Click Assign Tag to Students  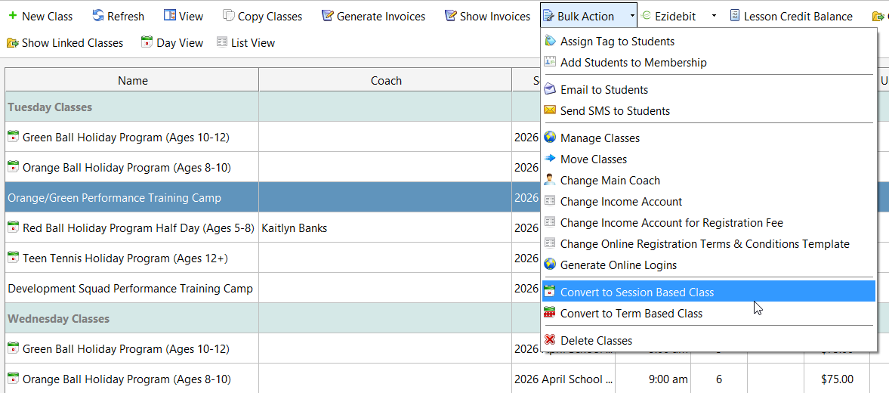[617, 42]
